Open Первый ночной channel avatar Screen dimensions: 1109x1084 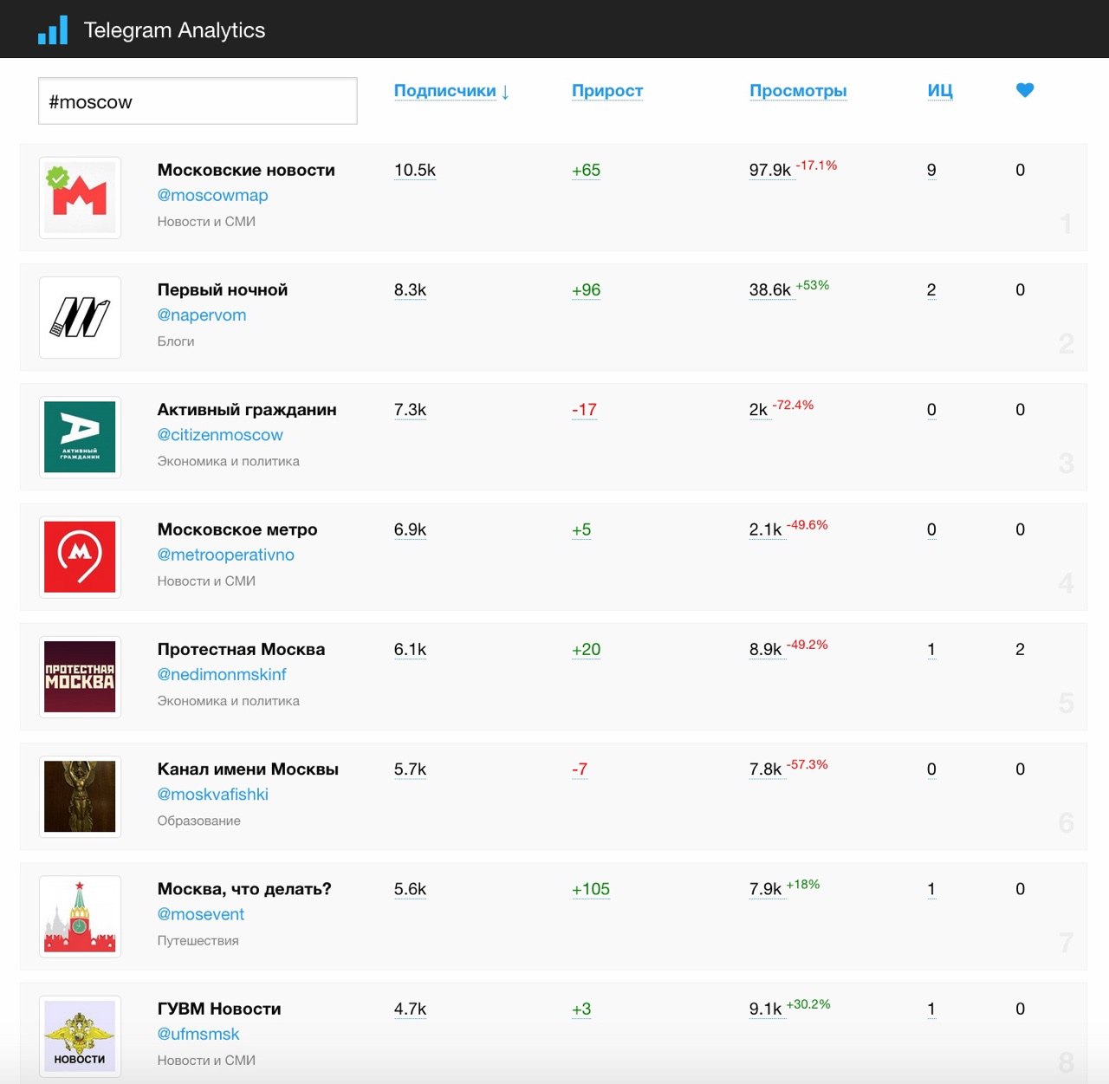[80, 317]
